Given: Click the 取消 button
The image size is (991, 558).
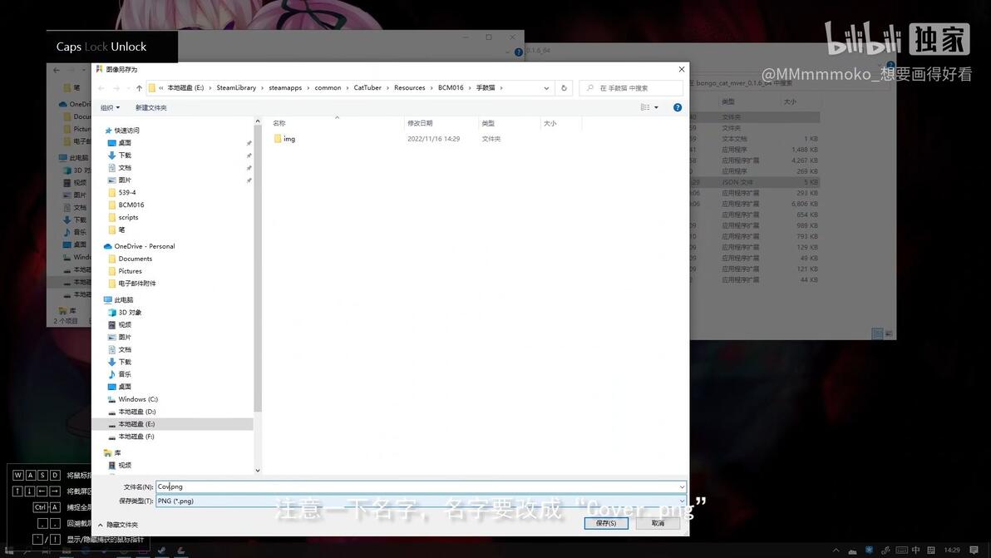Looking at the screenshot, I should (x=658, y=523).
